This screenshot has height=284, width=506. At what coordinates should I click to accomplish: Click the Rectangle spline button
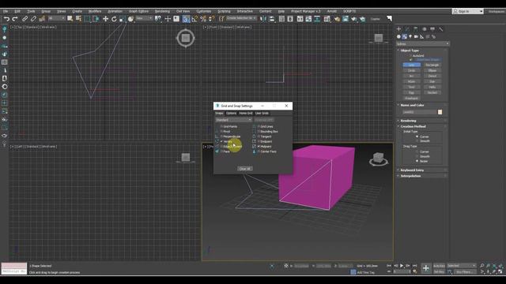[432, 65]
